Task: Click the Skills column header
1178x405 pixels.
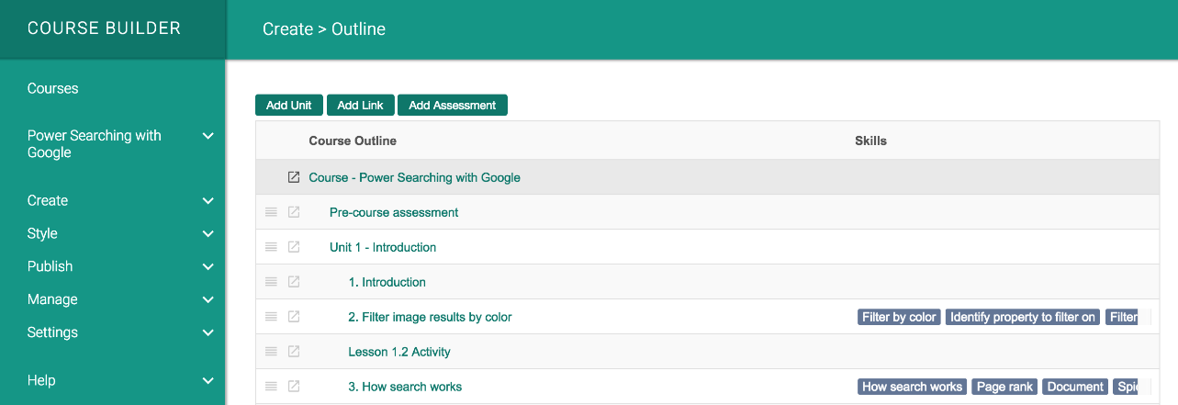Action: [x=870, y=141]
